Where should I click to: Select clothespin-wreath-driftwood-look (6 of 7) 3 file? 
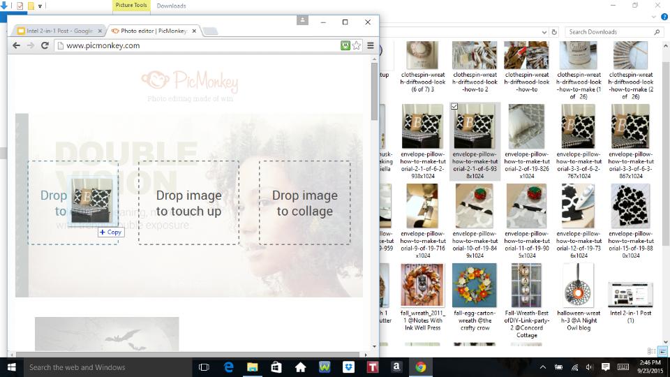pos(423,67)
